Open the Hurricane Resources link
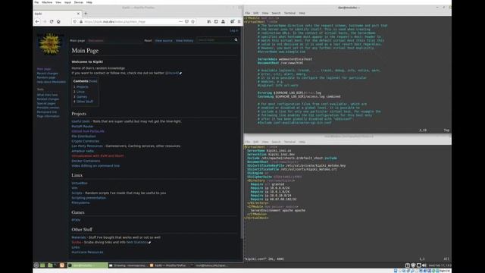Viewport: 485px width, 273px height. pos(87,253)
